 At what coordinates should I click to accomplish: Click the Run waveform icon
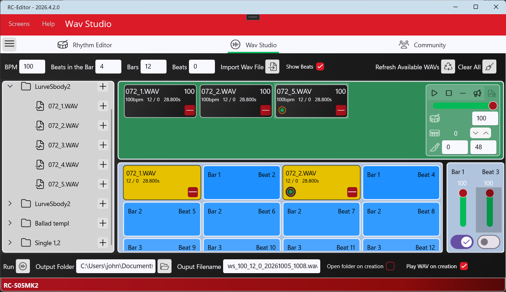pyautogui.click(x=23, y=266)
